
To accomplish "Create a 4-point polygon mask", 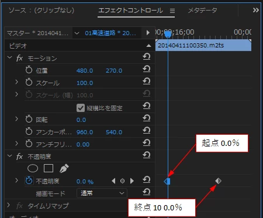I will tap(49, 168).
